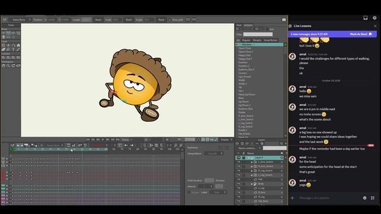The width and height of the screenshot is (381, 214).
Task: Expand the R_Arm_Switch layer group
Action: click(x=252, y=166)
